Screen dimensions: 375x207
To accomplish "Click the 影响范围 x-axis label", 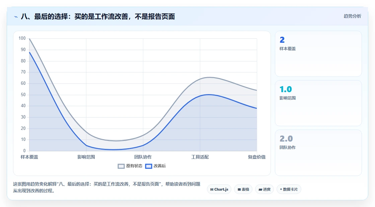I will pos(86,157).
